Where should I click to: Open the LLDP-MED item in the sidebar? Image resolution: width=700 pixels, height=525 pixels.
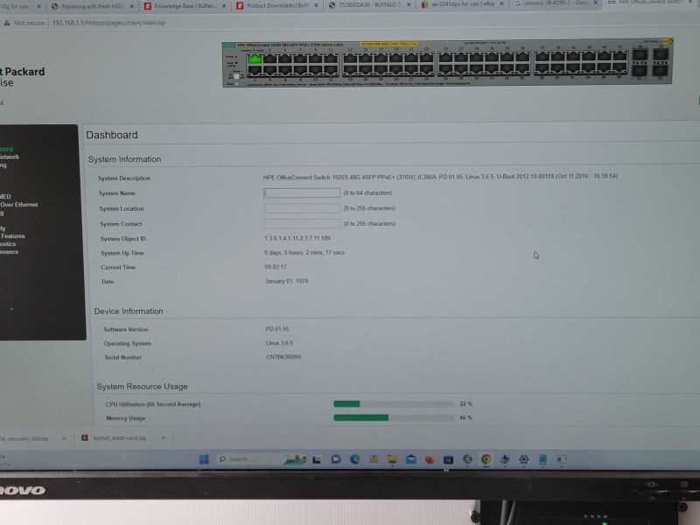click(5, 196)
